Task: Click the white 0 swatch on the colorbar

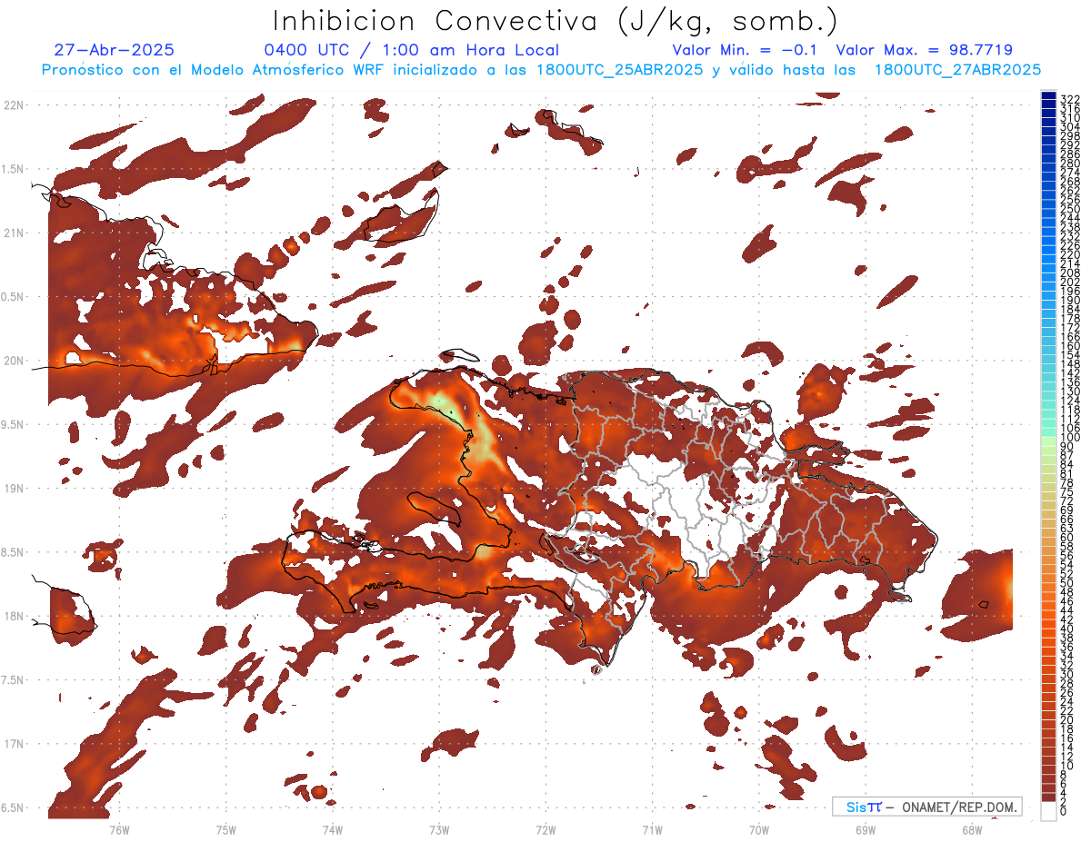Action: pyautogui.click(x=1048, y=809)
